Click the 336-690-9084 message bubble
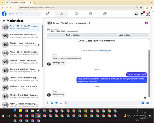The image size is (154, 123). coord(59,94)
